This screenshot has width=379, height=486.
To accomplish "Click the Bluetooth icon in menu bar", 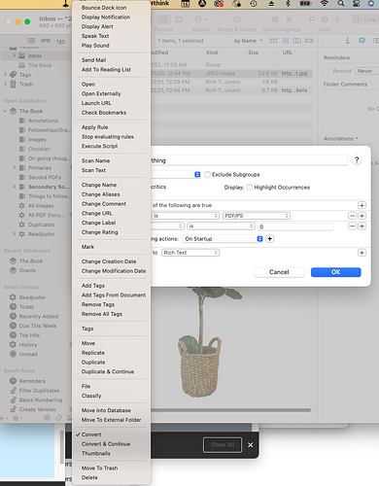I will tap(288, 4).
